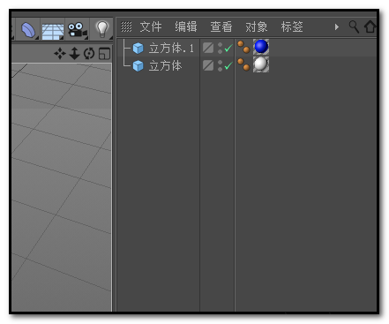389x324 pixels.
Task: Click the cube icon of 立方体.1
Action: tap(138, 48)
